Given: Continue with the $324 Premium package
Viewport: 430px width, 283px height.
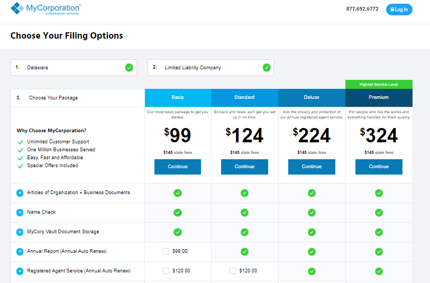Looking at the screenshot, I should pyautogui.click(x=379, y=167).
